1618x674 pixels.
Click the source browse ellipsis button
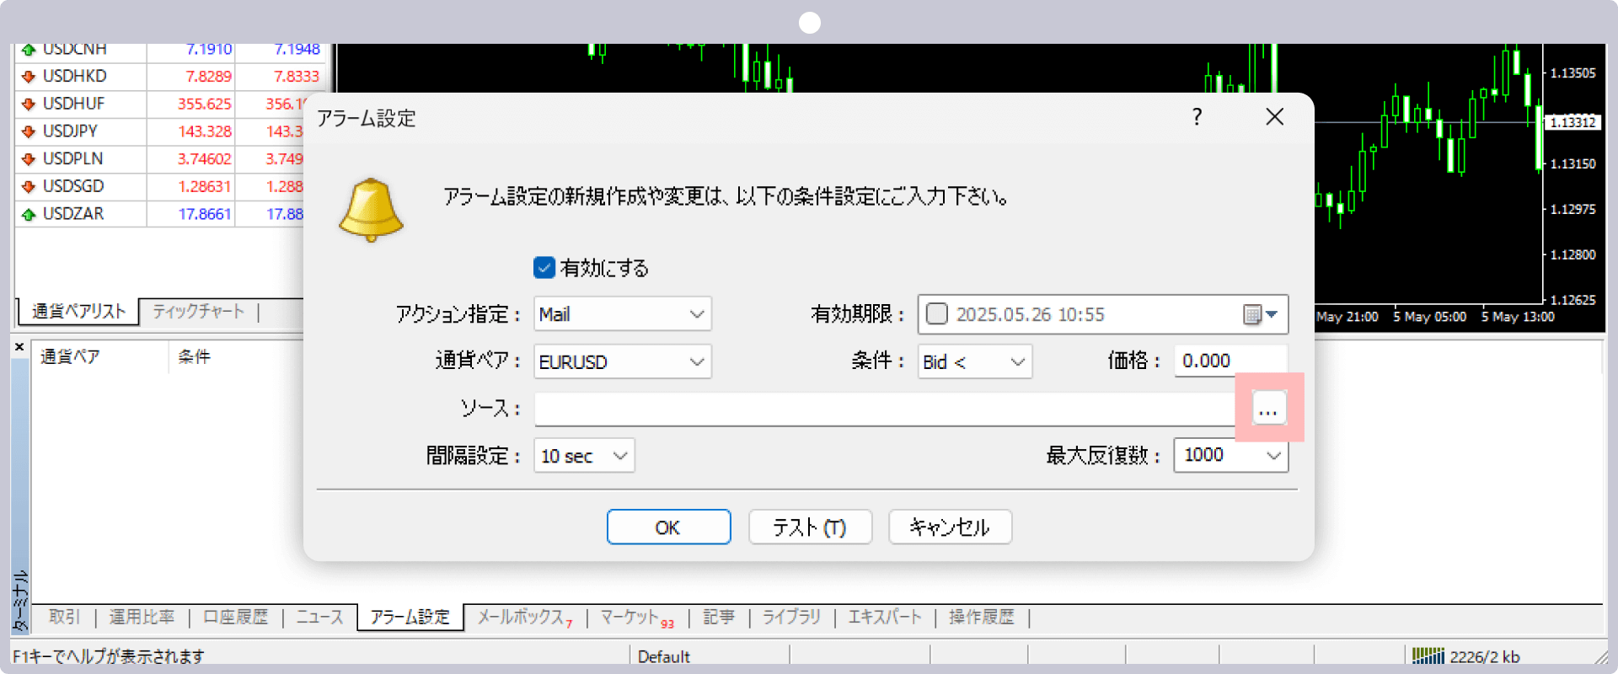click(1268, 409)
